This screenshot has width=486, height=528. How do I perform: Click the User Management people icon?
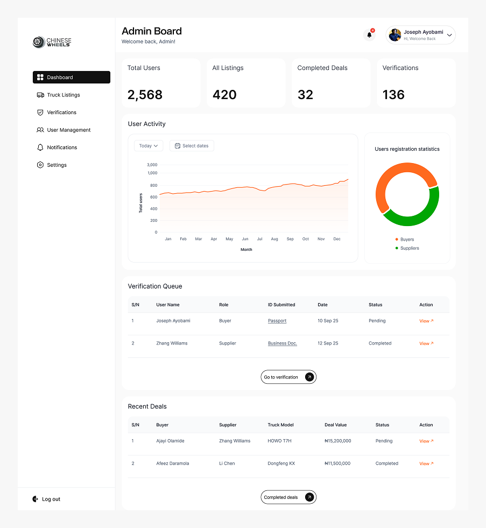click(40, 130)
